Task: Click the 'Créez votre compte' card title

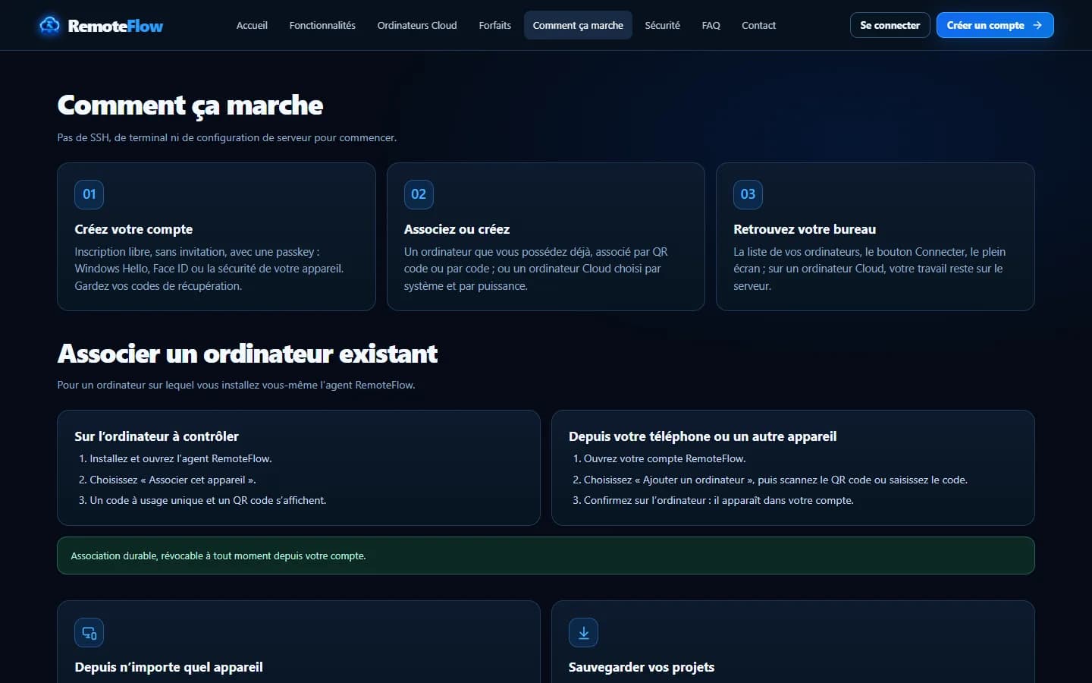Action: pos(133,229)
